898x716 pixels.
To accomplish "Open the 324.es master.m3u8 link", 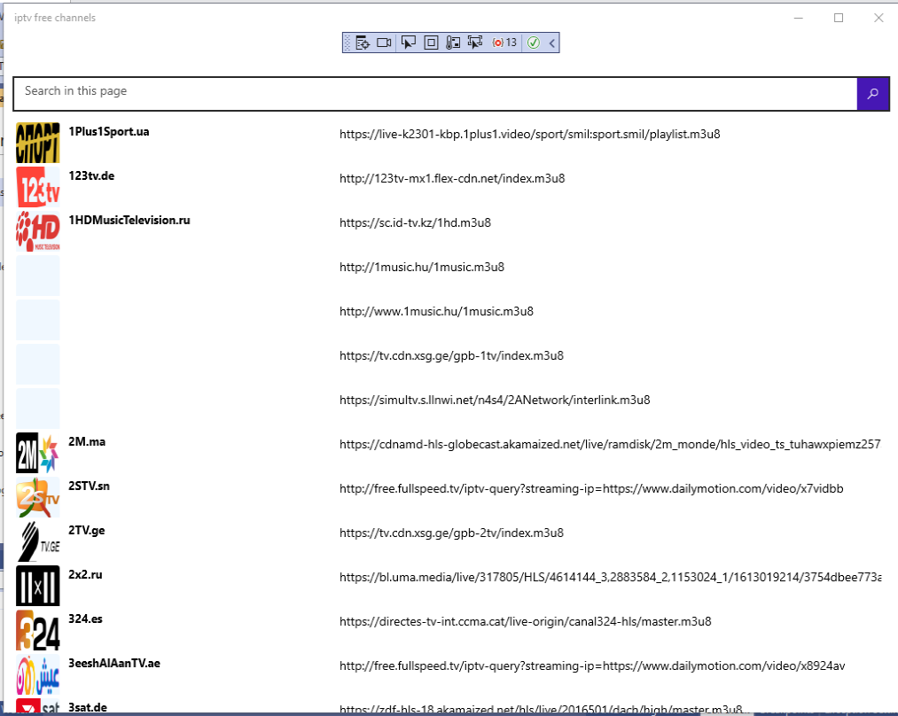I will pyautogui.click(x=526, y=621).
